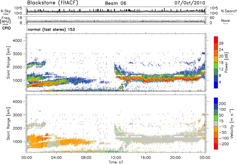Click "Slant Range [km]" label of power panel

[8, 62]
